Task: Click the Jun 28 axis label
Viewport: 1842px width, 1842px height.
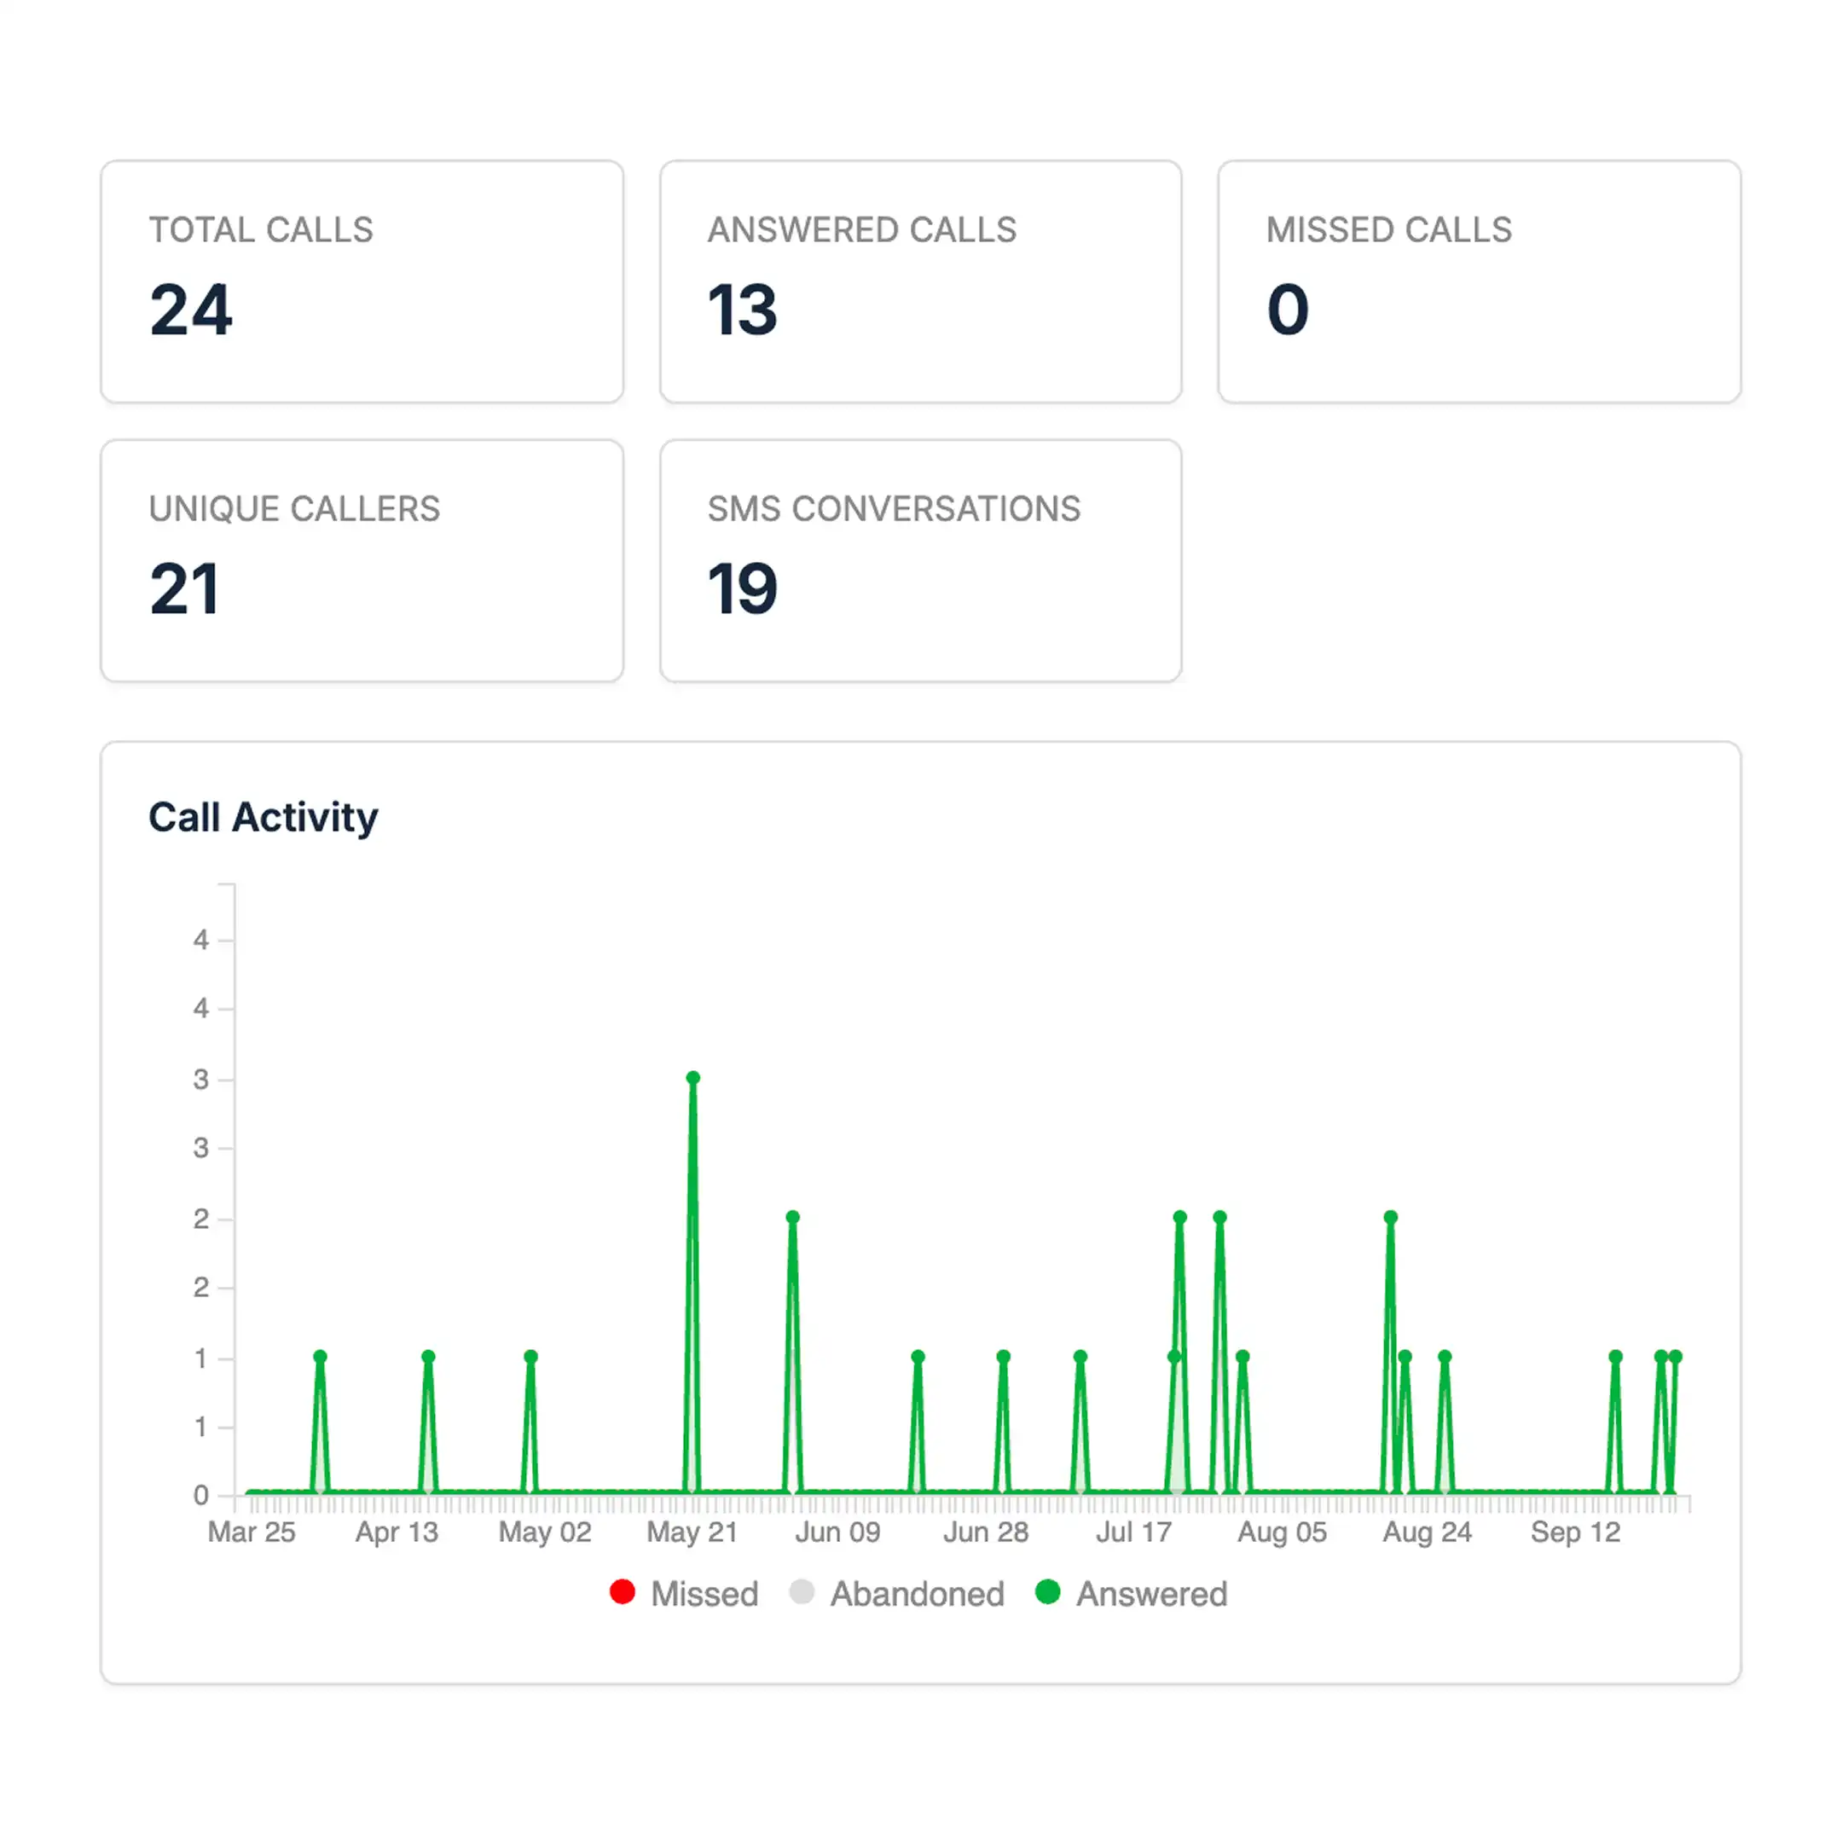Action: 986,1532
